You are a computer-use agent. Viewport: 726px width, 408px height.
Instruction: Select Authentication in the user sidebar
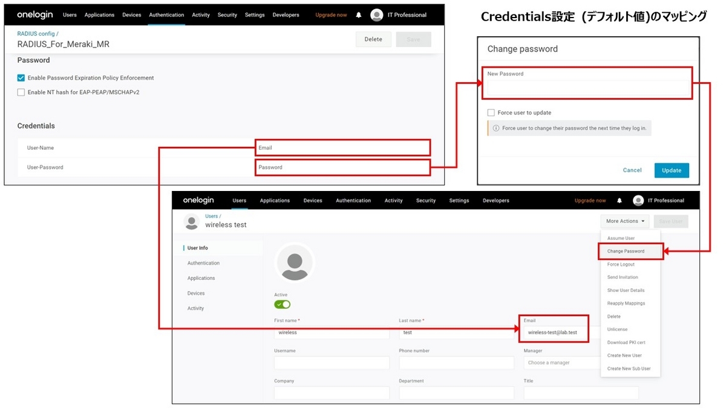tap(204, 264)
